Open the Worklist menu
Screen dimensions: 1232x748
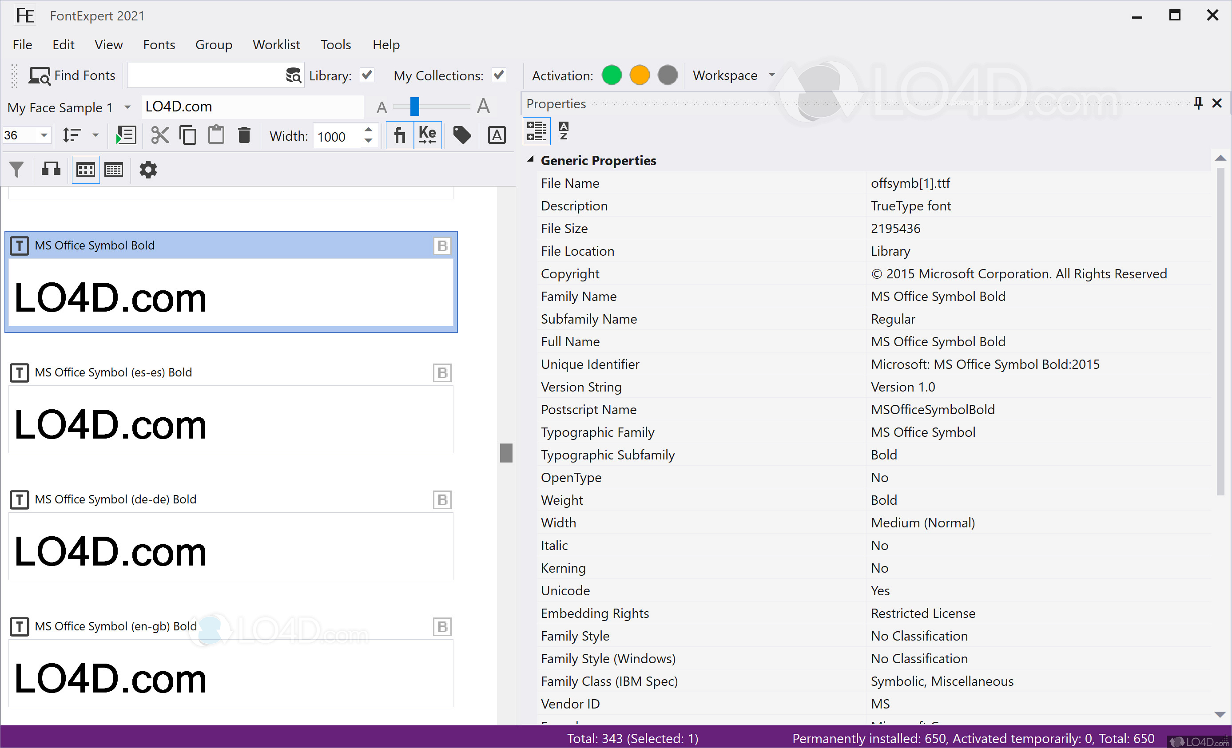[x=276, y=44]
